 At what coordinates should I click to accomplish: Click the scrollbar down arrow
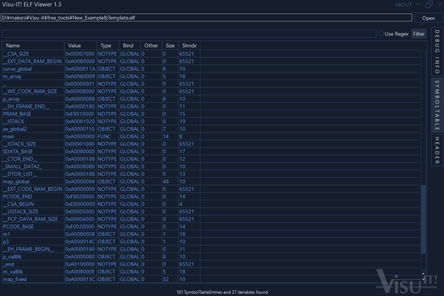[424, 280]
